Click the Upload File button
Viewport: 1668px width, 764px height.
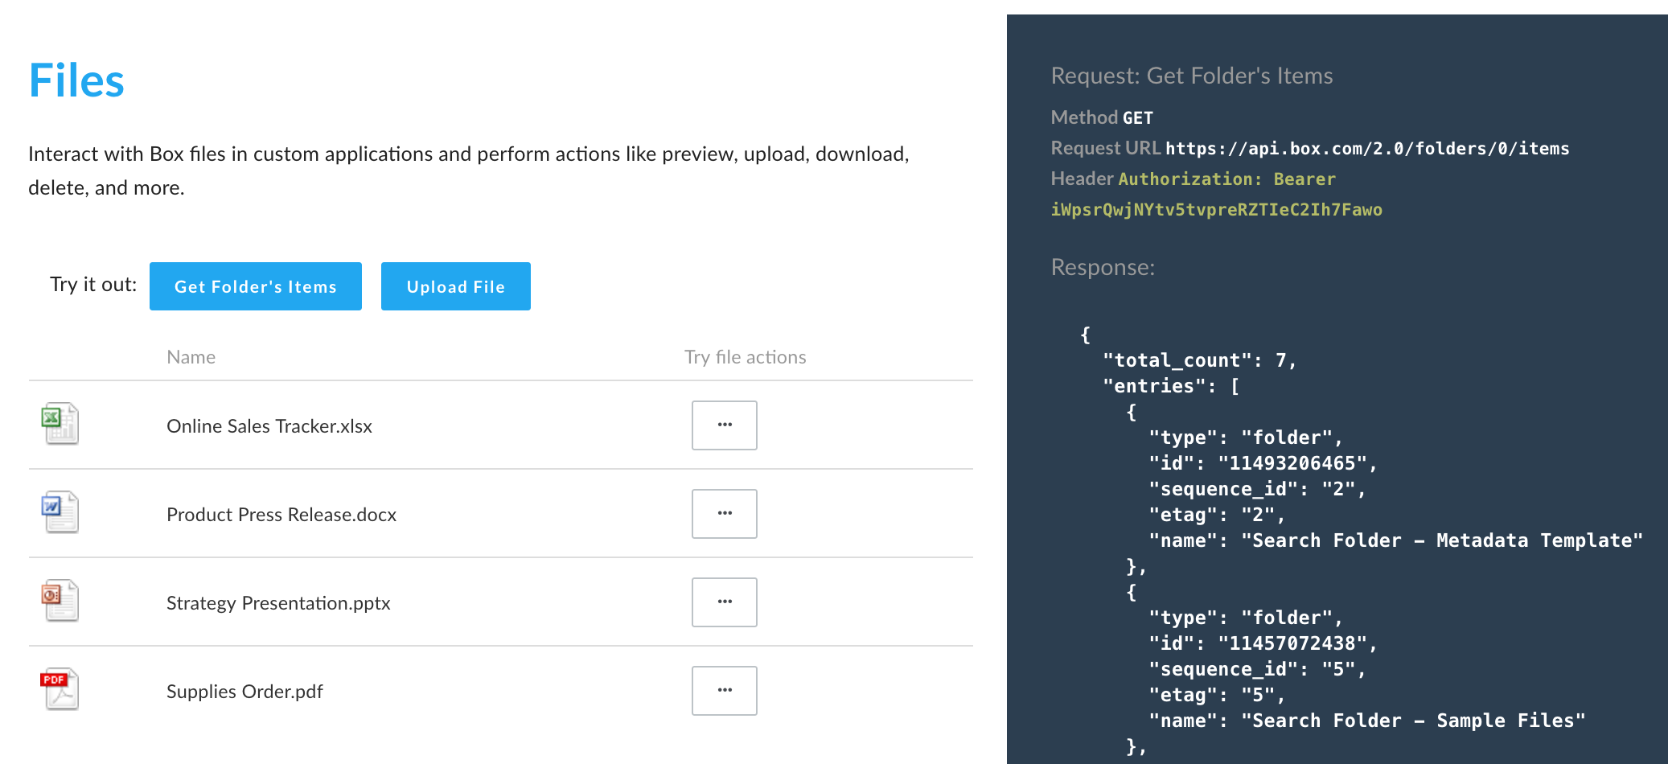(456, 286)
